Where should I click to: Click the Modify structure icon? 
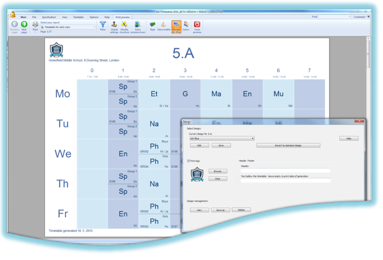(x=125, y=26)
